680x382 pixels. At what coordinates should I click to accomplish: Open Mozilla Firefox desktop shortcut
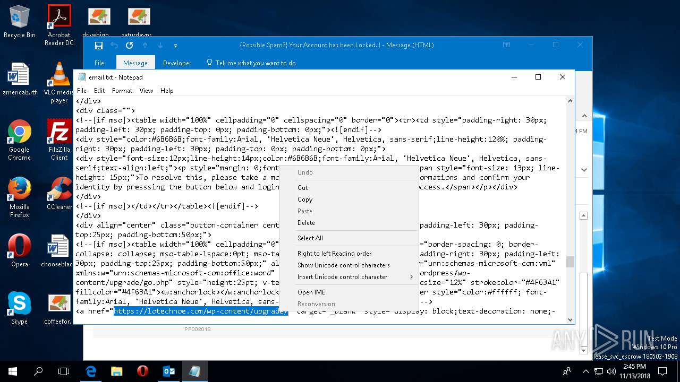coord(19,197)
